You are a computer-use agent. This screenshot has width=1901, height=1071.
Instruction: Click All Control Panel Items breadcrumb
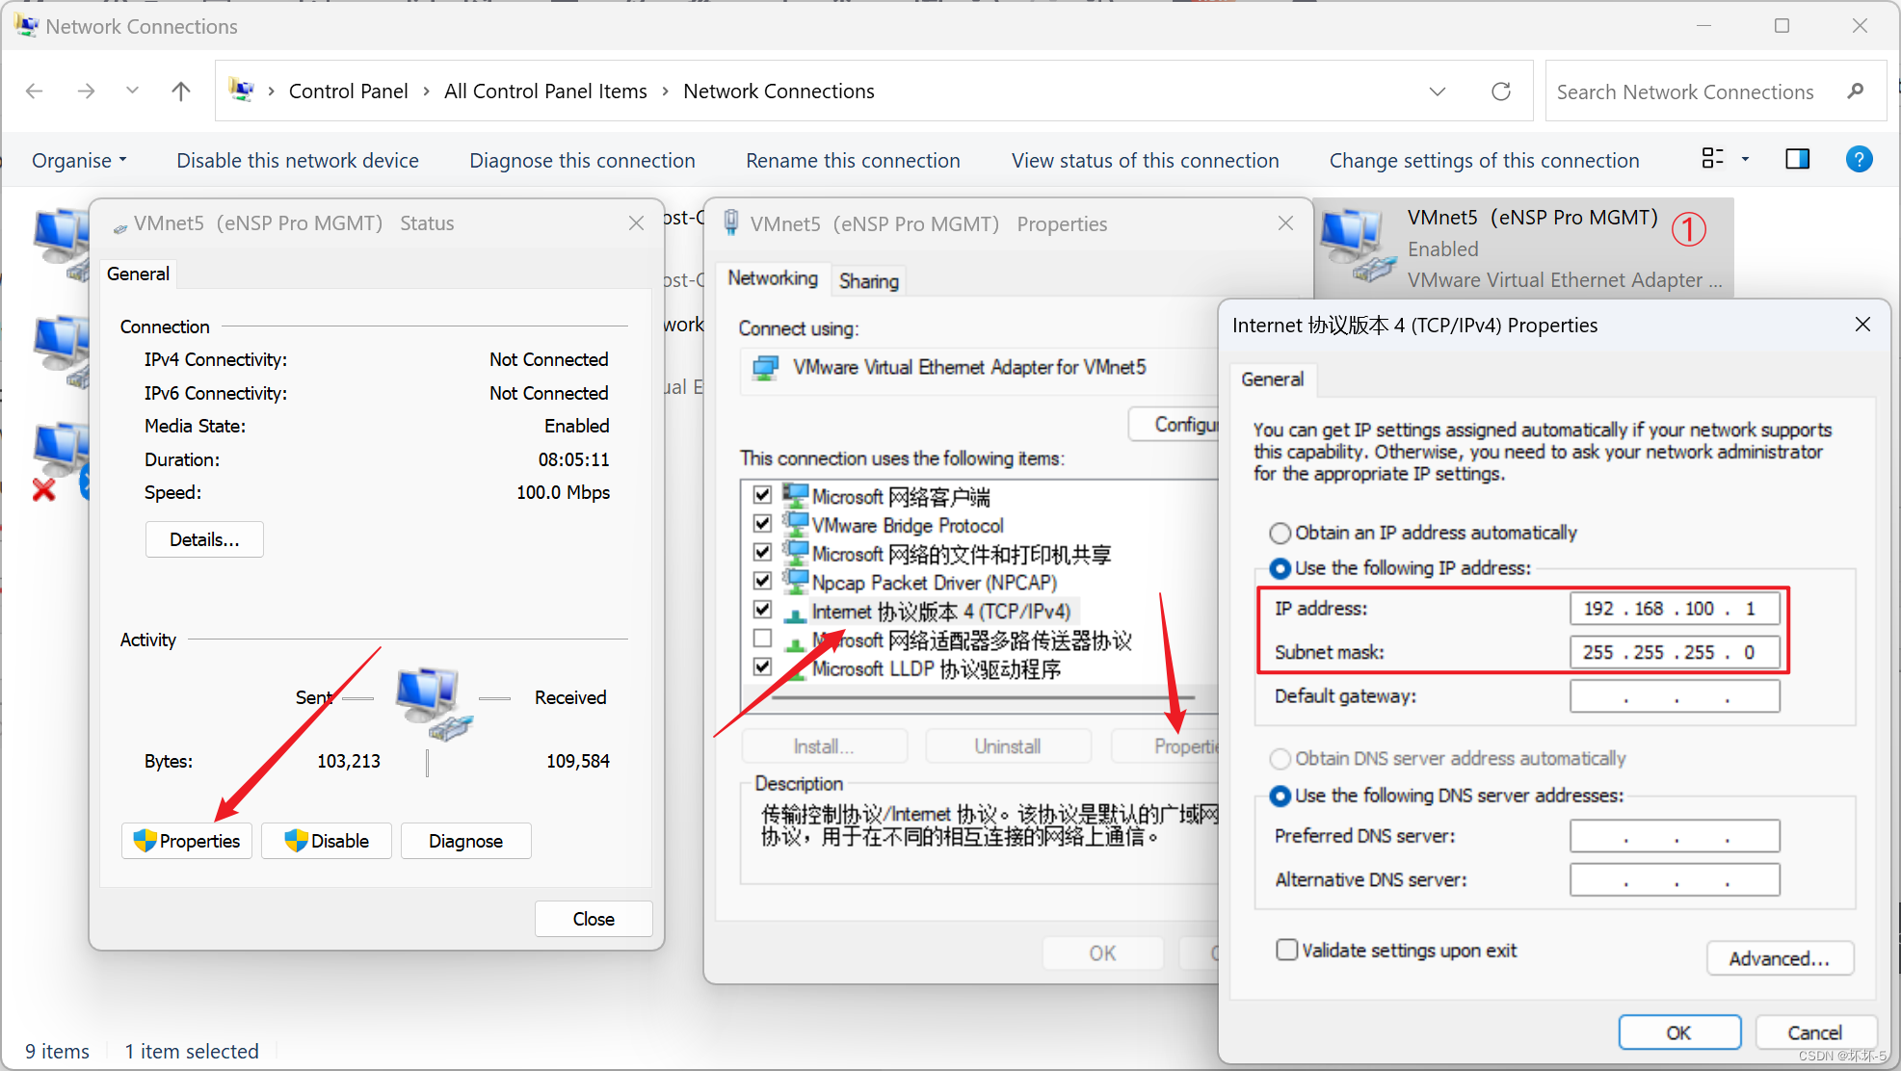pos(545,91)
